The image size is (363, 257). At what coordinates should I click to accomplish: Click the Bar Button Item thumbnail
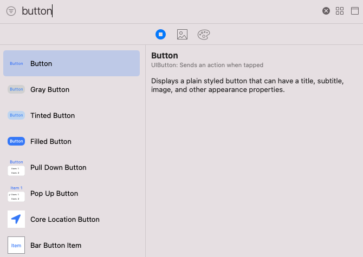pos(16,245)
